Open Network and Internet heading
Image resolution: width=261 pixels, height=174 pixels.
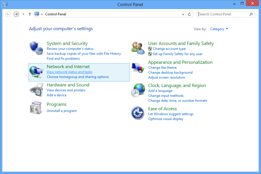click(x=68, y=67)
